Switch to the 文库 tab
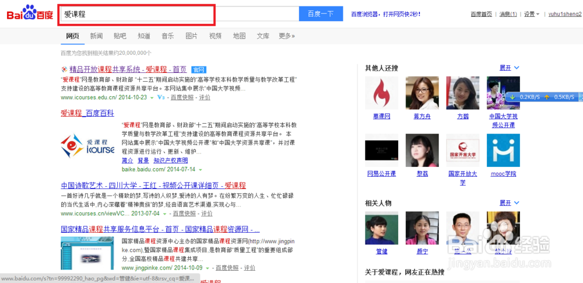Image resolution: width=583 pixels, height=283 pixels. coord(263,36)
